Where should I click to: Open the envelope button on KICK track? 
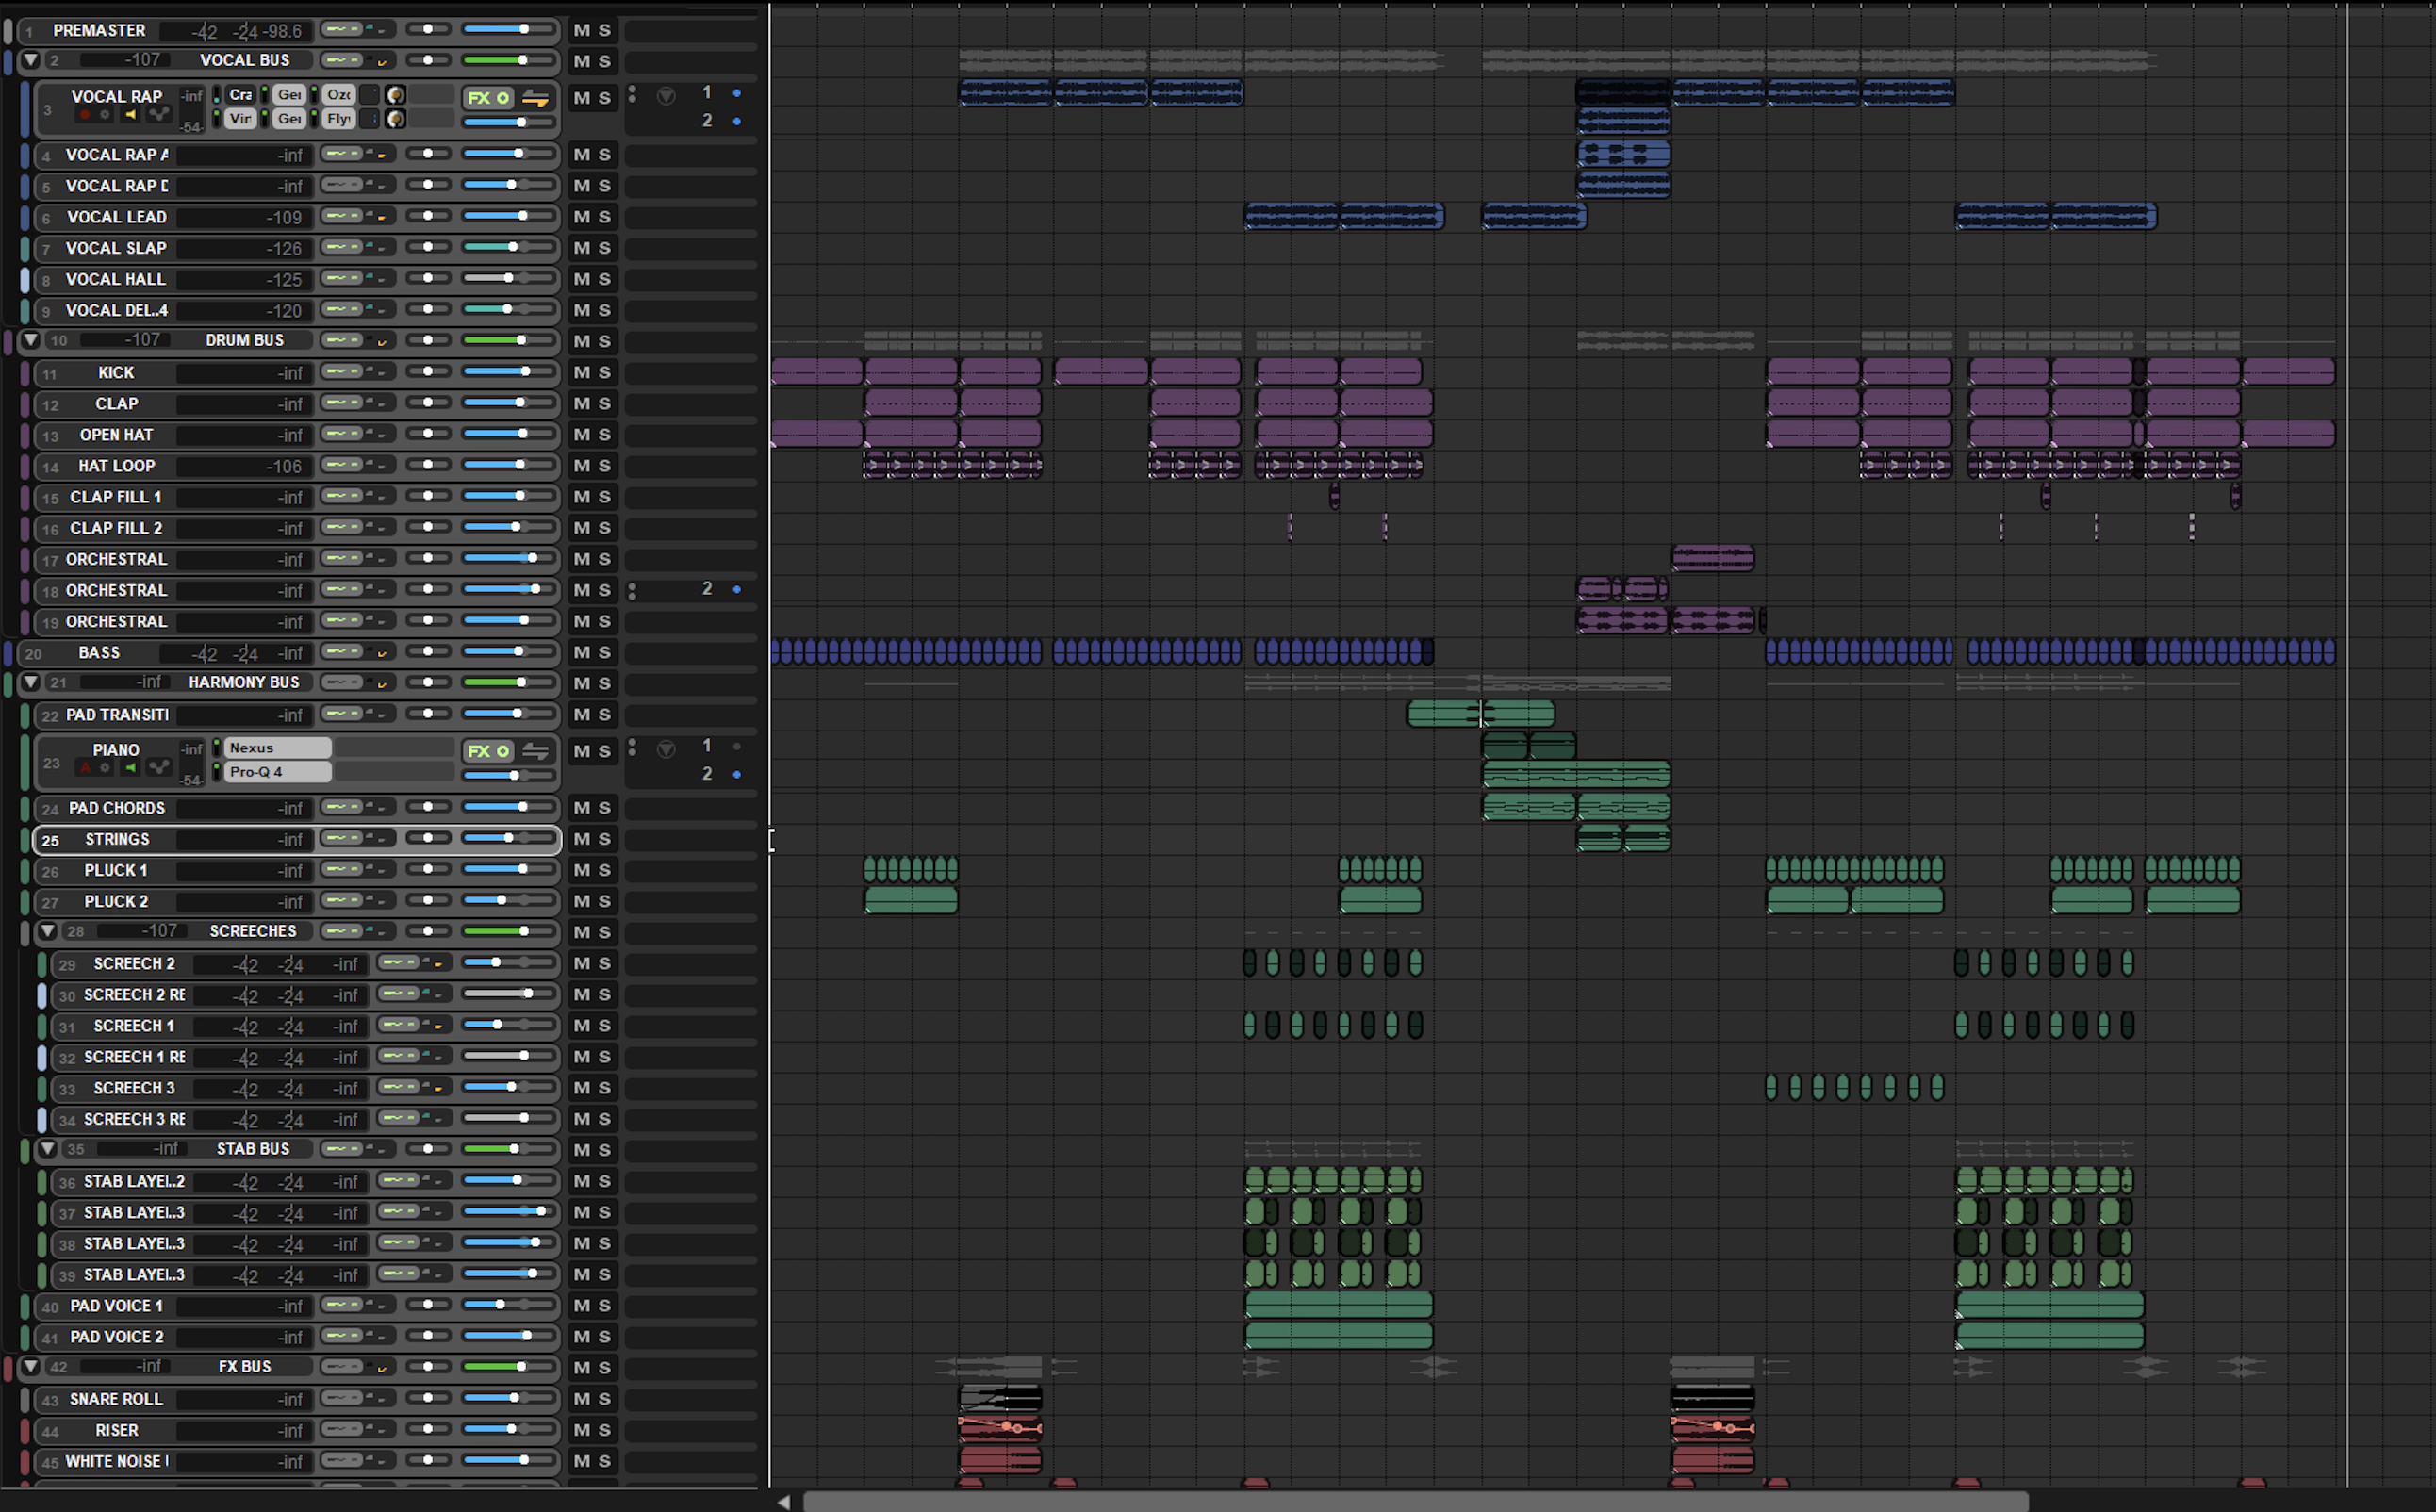(x=342, y=372)
